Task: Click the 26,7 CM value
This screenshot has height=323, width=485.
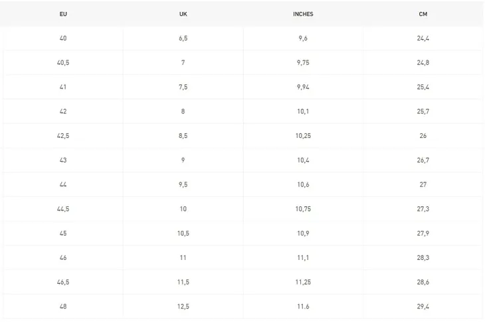Action: coord(423,161)
